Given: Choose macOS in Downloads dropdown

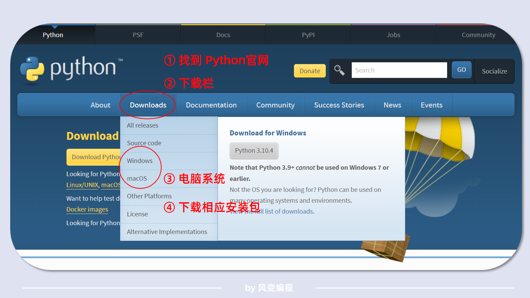Looking at the screenshot, I should [169, 178].
